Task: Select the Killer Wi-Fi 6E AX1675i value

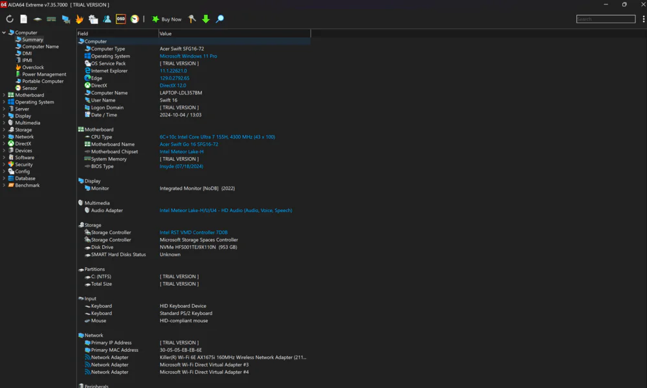Action: pos(233,358)
